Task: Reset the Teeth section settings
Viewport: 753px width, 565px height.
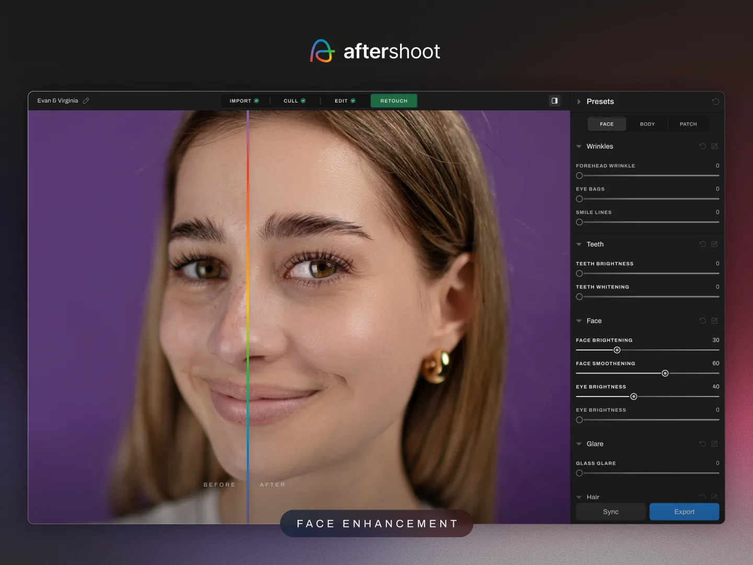Action: coord(702,244)
